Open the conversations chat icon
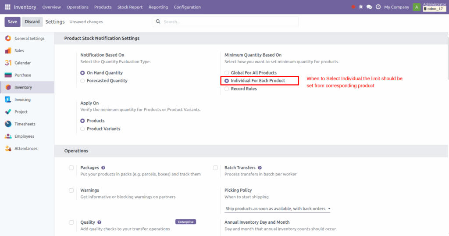 pos(369,7)
